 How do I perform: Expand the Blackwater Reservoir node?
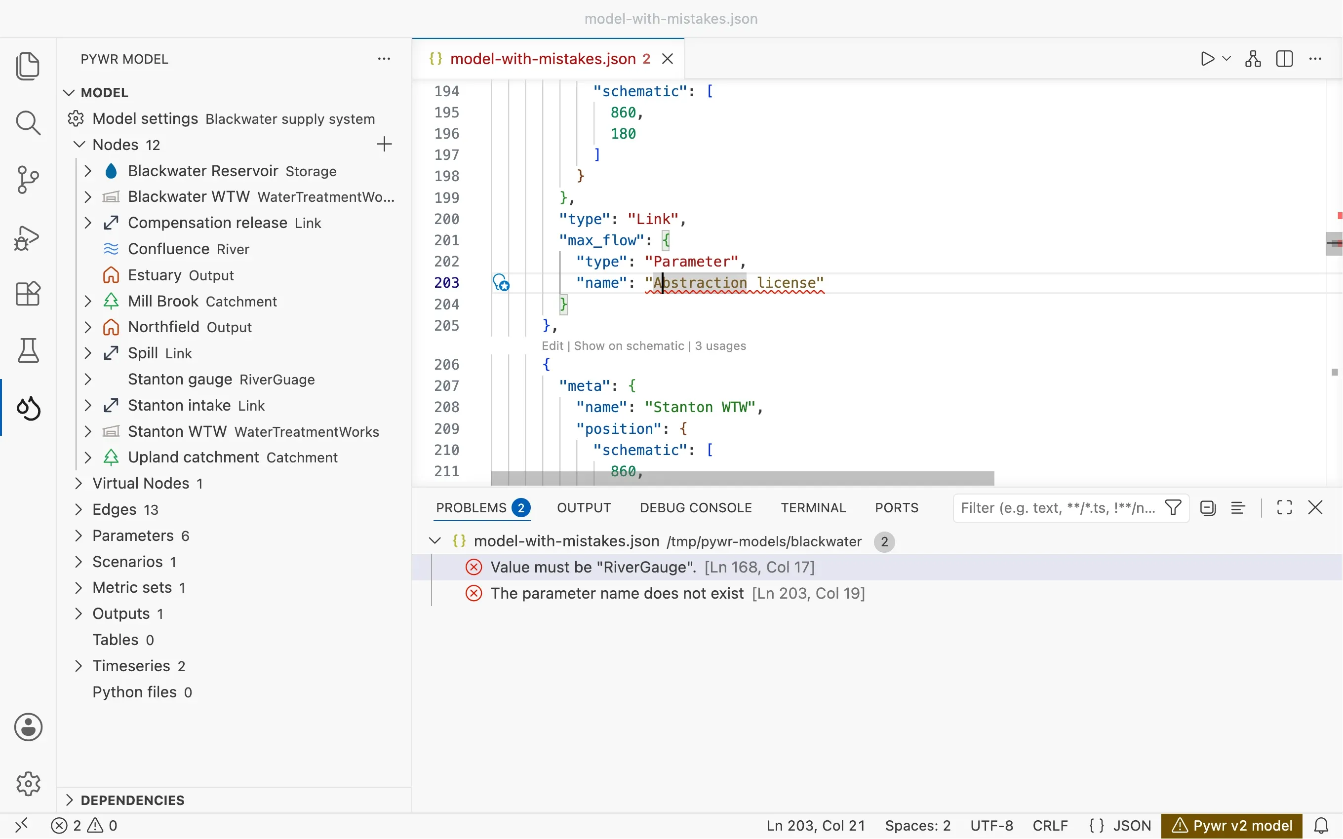click(x=88, y=171)
